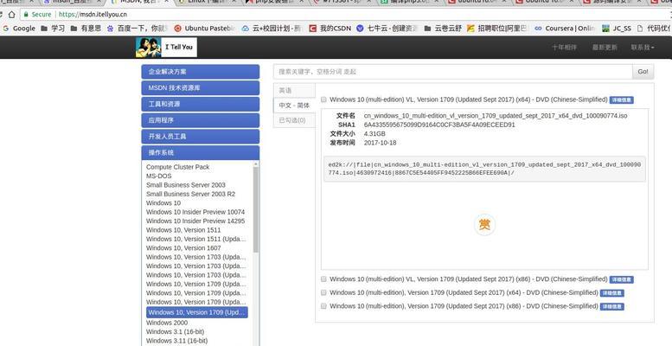Screen dimensions: 672x346
Task: Click the cn_windows_10 iso file name
Action: point(496,116)
